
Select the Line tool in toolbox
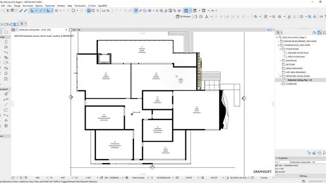pyautogui.click(x=6, y=105)
